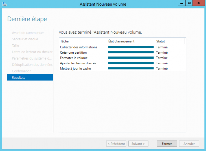
Task: Select the Taille step
Action: point(16,45)
